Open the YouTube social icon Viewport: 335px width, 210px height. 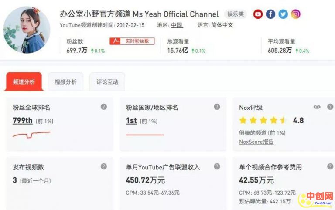(x=258, y=14)
